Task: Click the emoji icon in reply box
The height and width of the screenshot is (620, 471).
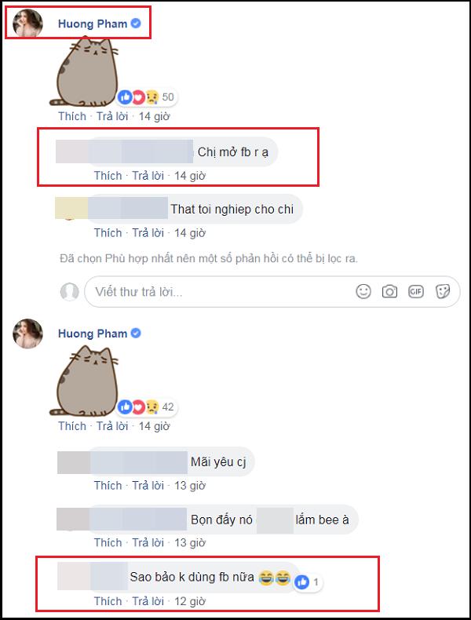Action: pos(363,292)
